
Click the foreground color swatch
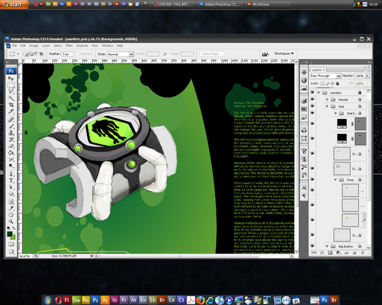tap(10, 233)
